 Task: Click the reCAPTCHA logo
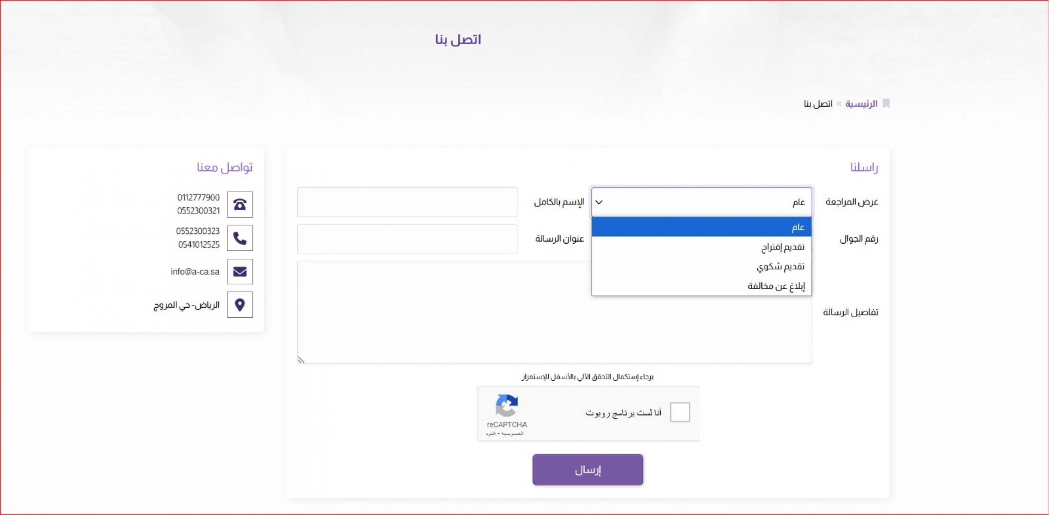pyautogui.click(x=507, y=406)
